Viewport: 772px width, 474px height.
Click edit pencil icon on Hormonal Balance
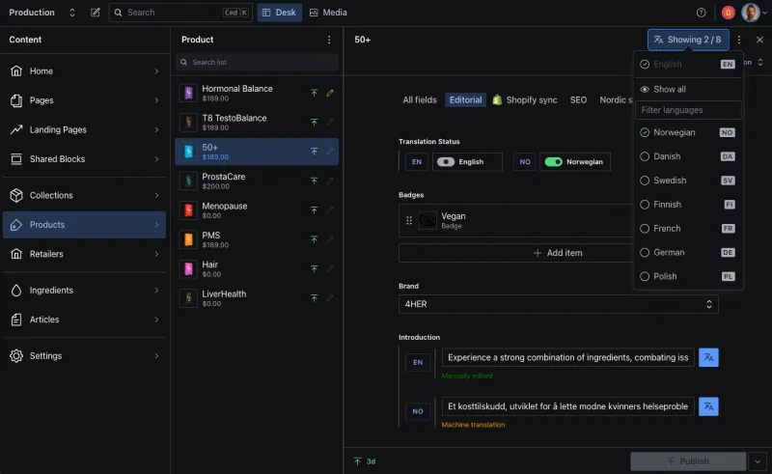[x=330, y=94]
